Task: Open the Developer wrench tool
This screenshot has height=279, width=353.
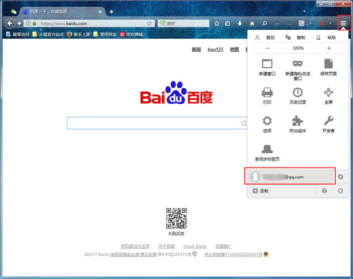Action: point(329,121)
